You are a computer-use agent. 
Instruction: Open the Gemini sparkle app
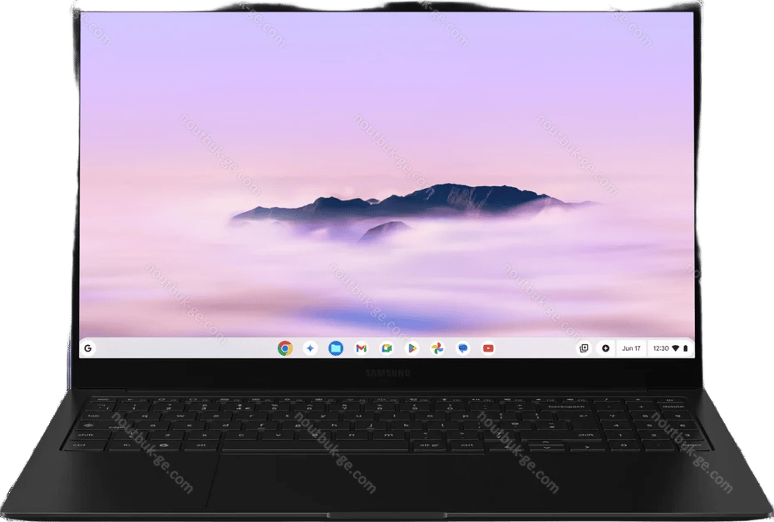(310, 348)
